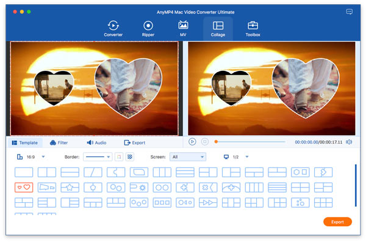Toggle the border color grid button
Screen dimensions: 366x242
click(x=119, y=157)
